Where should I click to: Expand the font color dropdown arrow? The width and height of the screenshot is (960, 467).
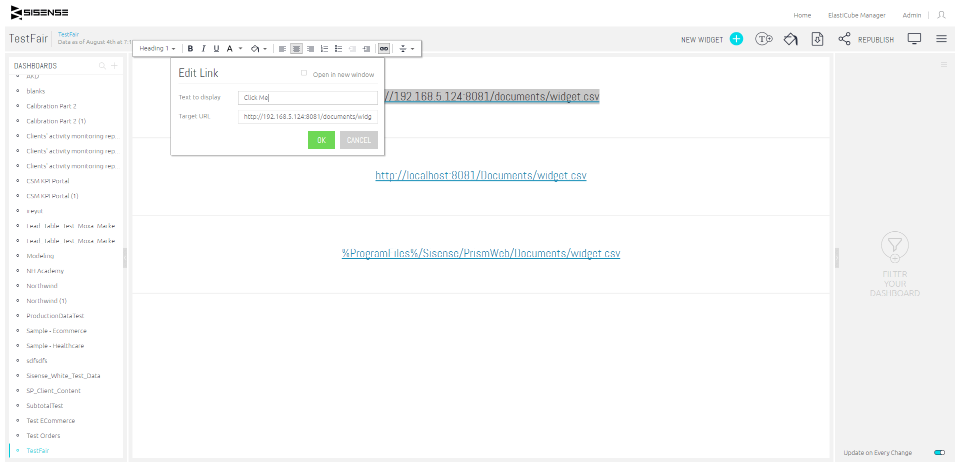pyautogui.click(x=240, y=48)
